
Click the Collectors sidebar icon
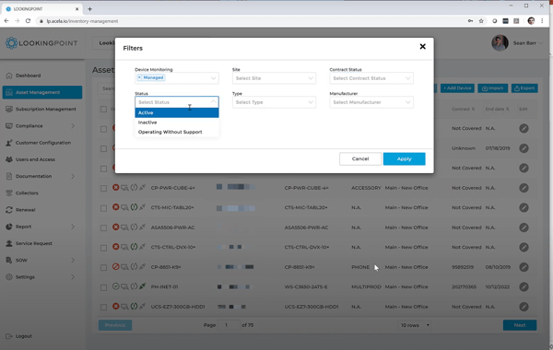click(x=9, y=193)
